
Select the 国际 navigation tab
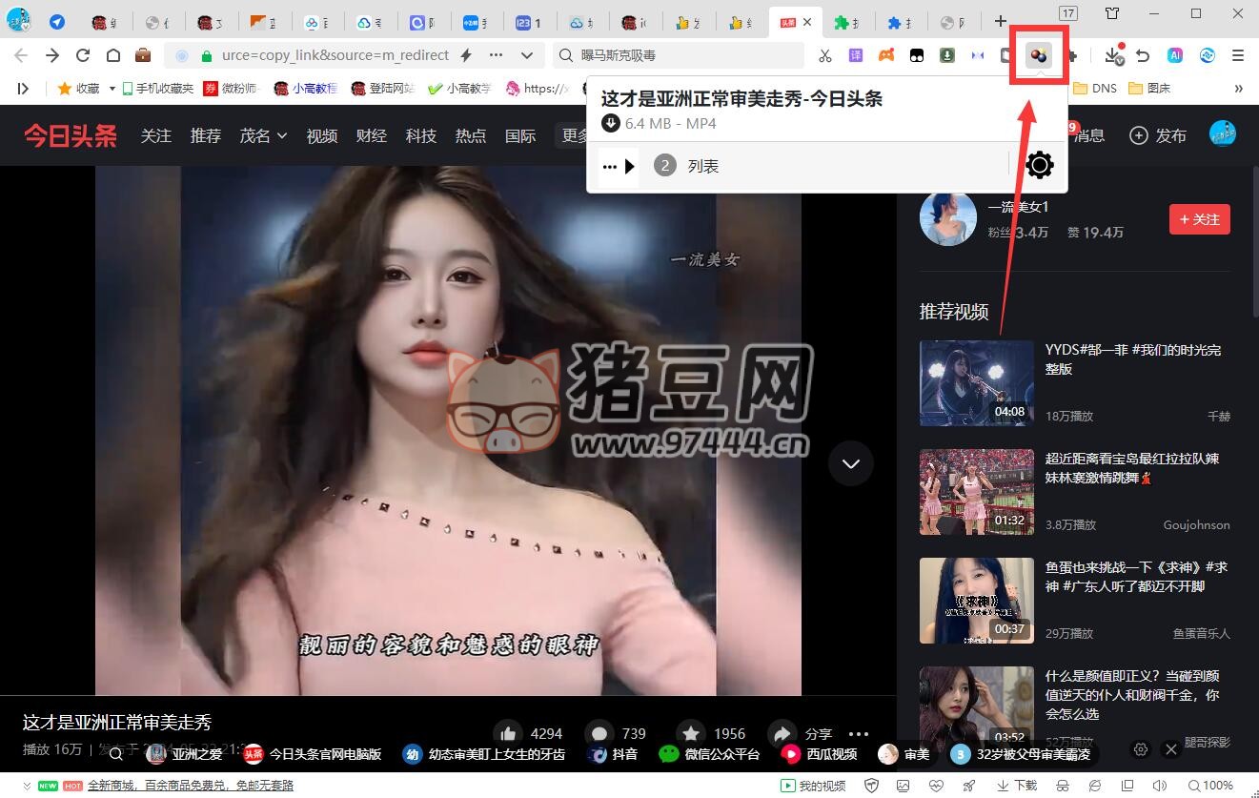coord(520,135)
